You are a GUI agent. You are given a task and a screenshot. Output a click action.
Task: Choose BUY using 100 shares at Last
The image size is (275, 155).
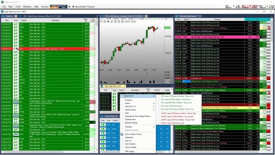coord(171,106)
